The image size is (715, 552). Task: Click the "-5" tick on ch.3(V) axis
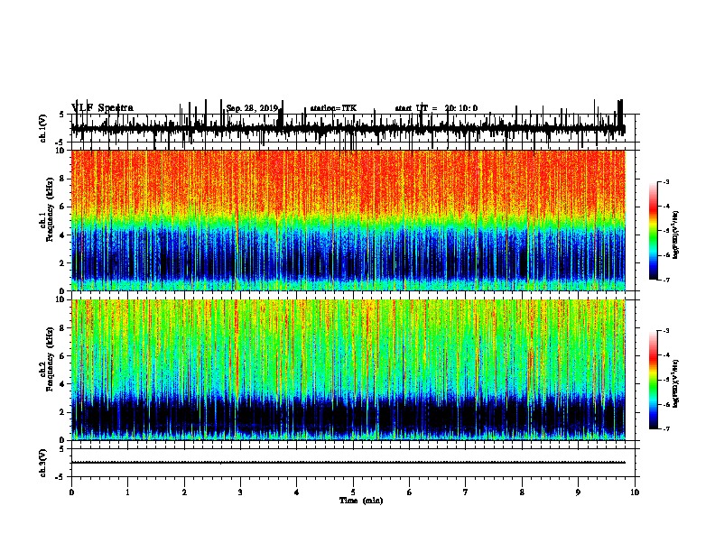60,477
